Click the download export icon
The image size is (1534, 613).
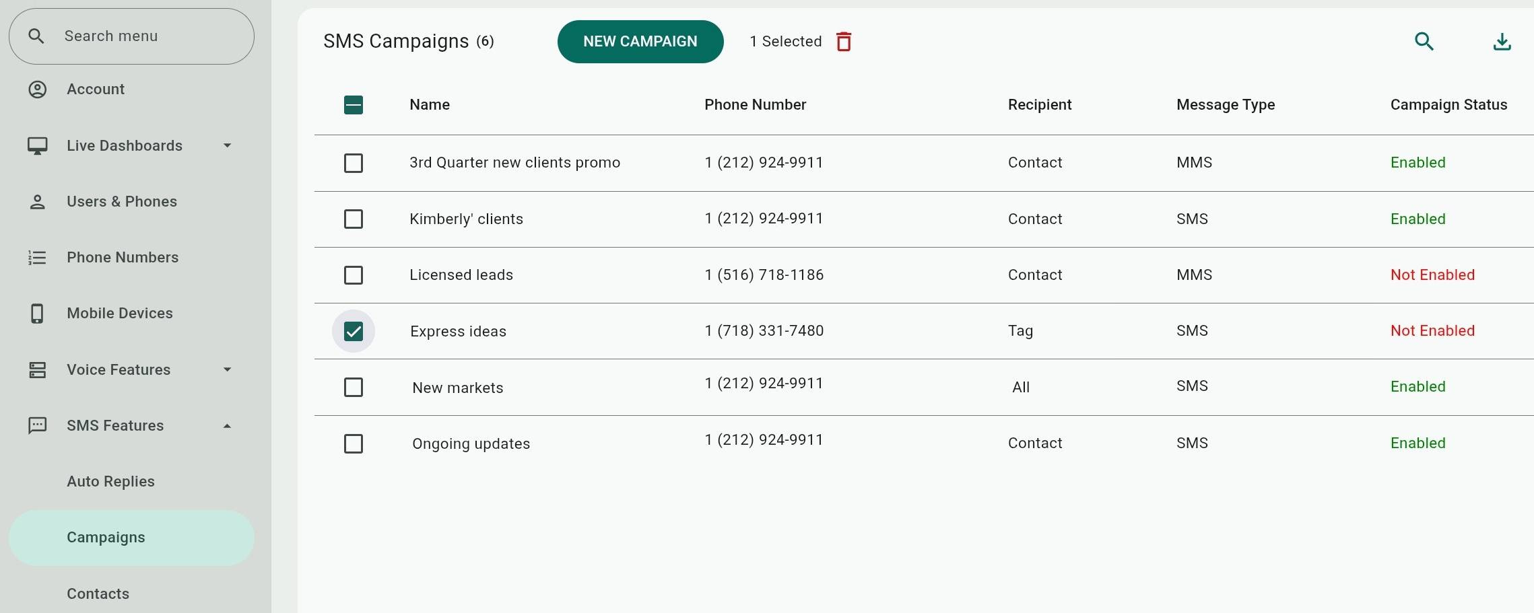tap(1502, 42)
